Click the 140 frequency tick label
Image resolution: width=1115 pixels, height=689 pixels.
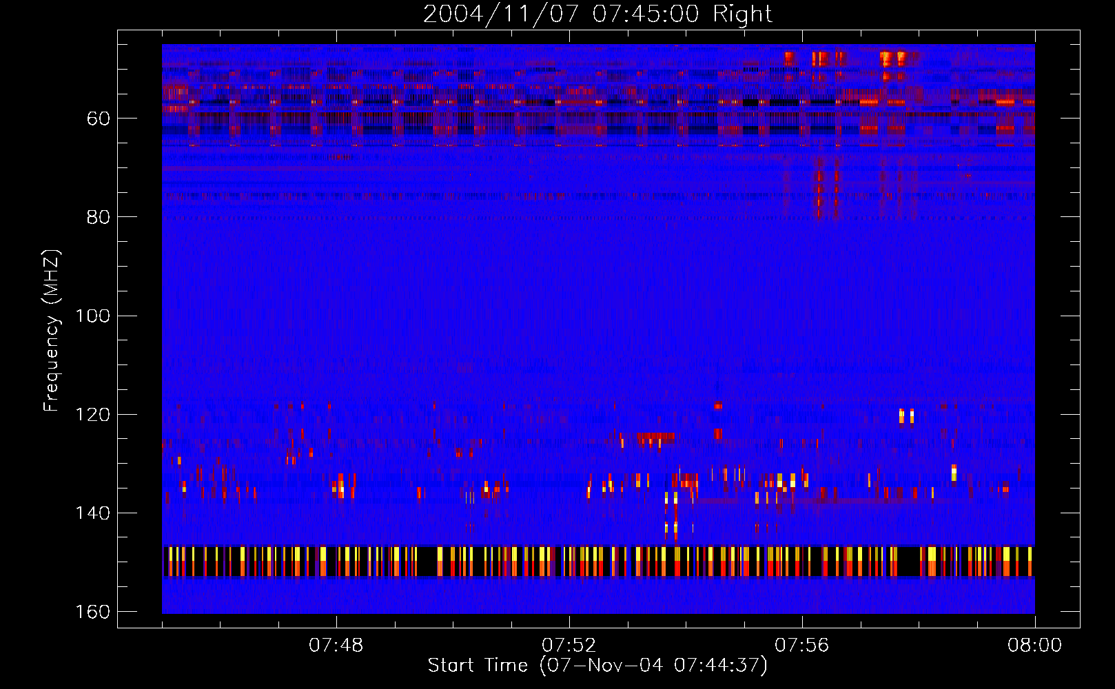pos(93,513)
